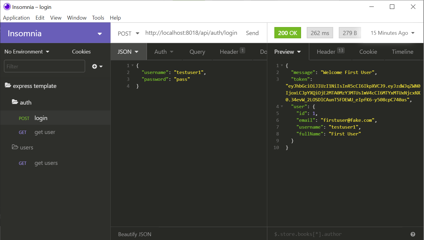The image size is (424, 240).
Task: Focus the sidebar Filter field
Action: pyautogui.click(x=45, y=66)
